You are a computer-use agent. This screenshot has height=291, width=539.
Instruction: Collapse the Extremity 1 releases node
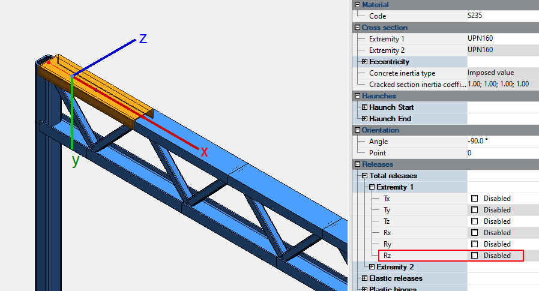tap(372, 187)
